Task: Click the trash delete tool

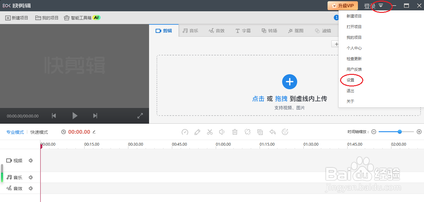Action: pyautogui.click(x=235, y=132)
